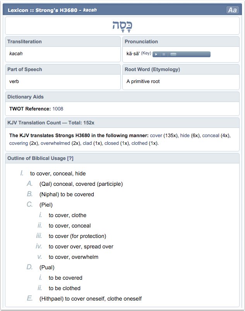Viewport: 245px width, 311px height.
Task: Open the pronunciation Key link
Action: click(x=146, y=53)
